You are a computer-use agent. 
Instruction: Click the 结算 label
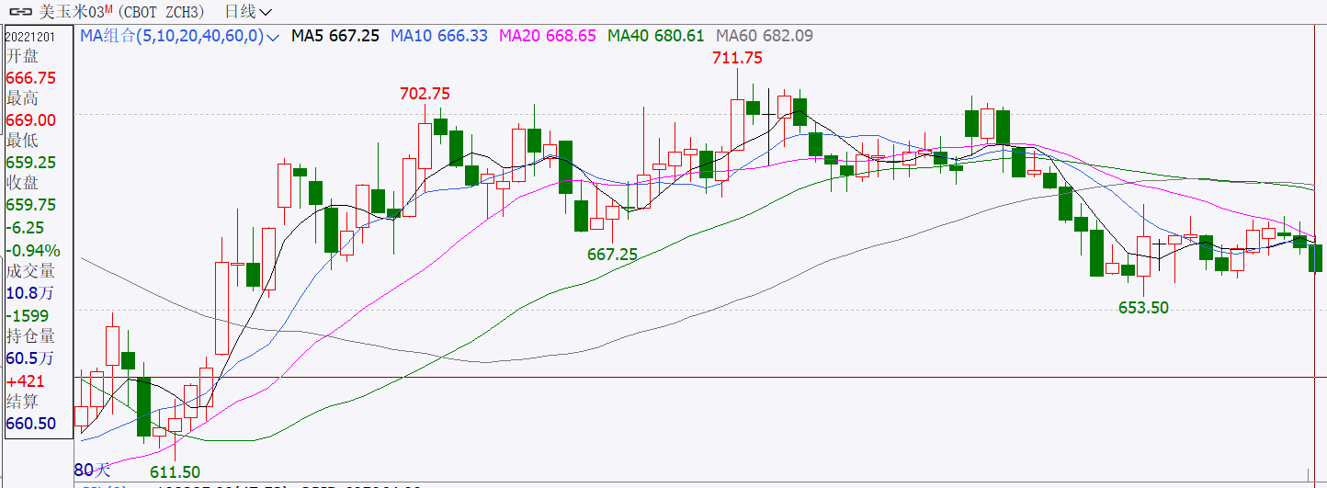pos(23,401)
